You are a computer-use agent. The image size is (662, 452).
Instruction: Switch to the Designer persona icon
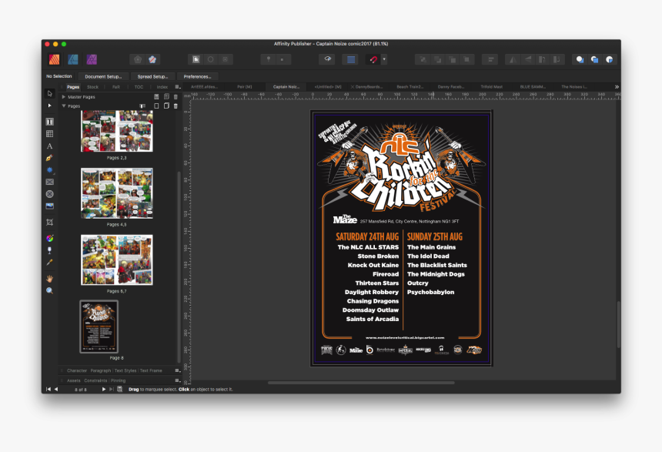coord(73,59)
